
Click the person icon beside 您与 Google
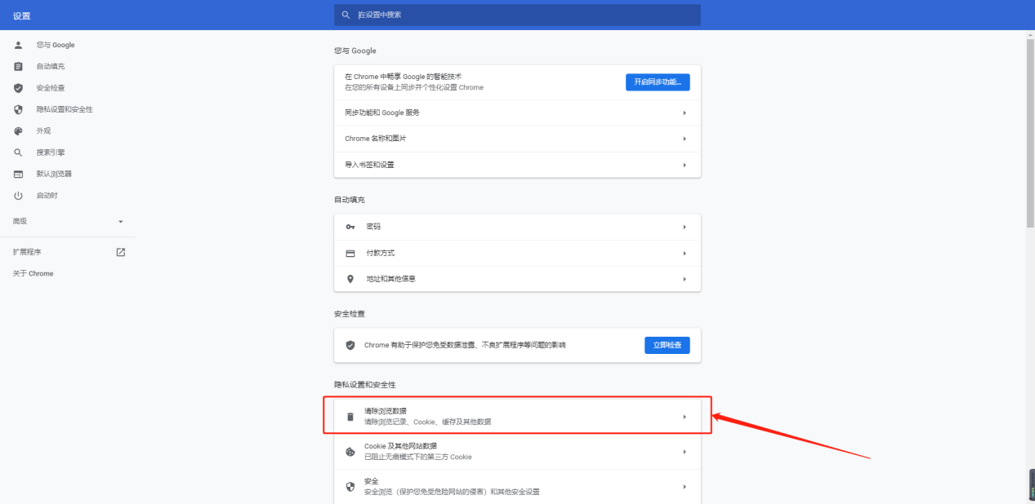click(x=18, y=45)
